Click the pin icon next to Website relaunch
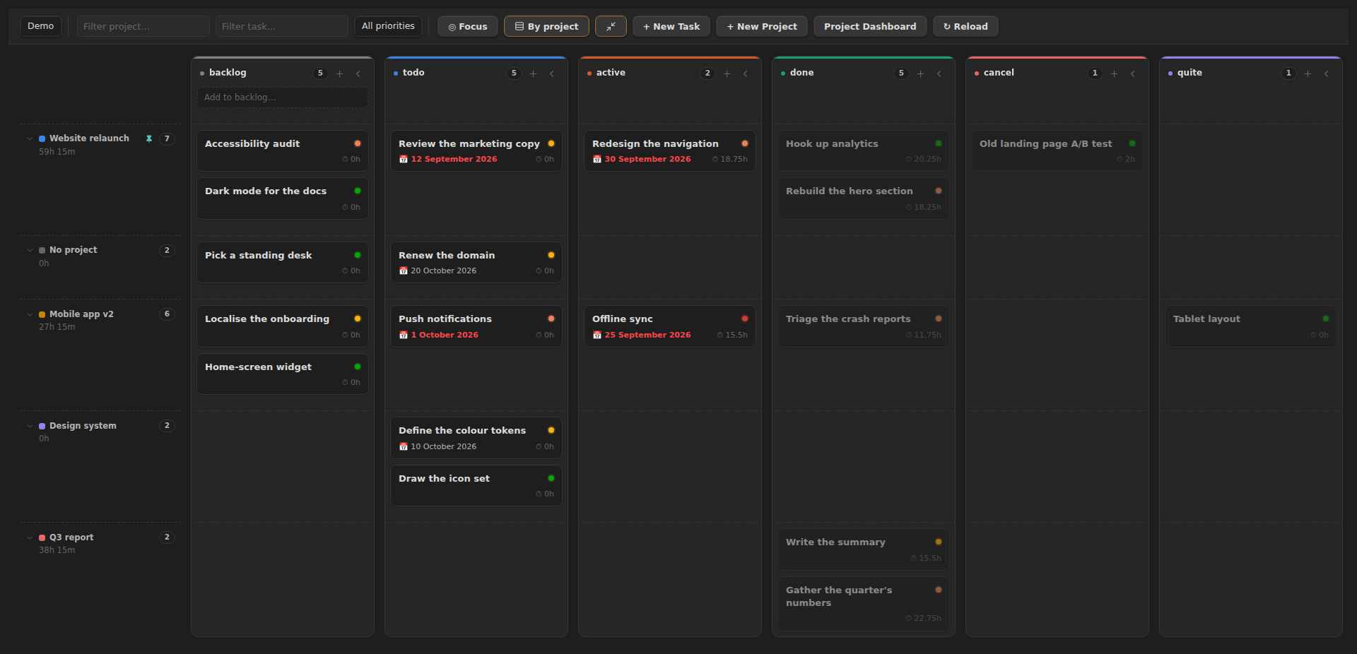Viewport: 1357px width, 654px height. (149, 138)
